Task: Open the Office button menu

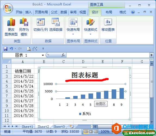Action: point(8,8)
